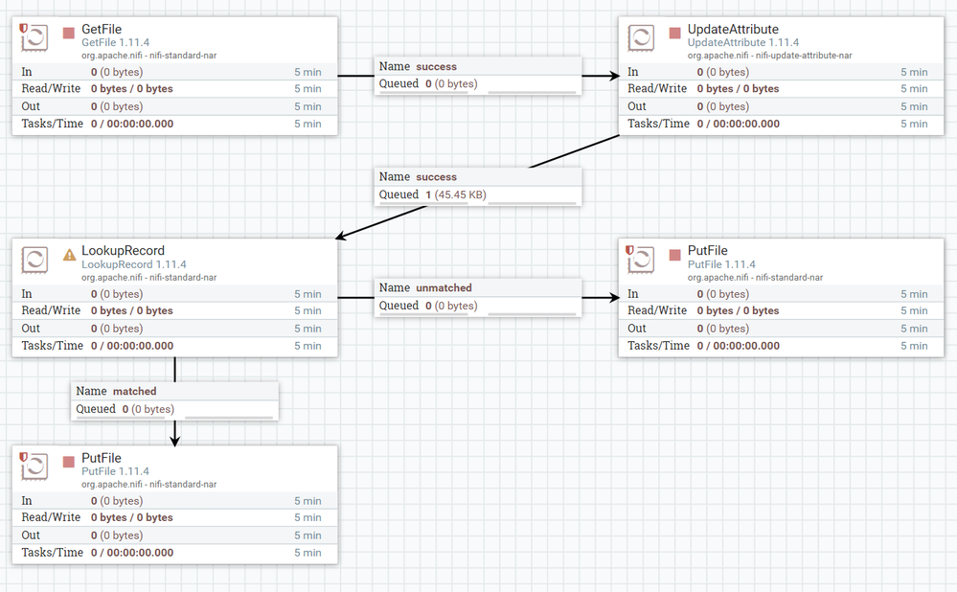957x592 pixels.
Task: Select the unmatched connection label
Action: click(x=478, y=297)
